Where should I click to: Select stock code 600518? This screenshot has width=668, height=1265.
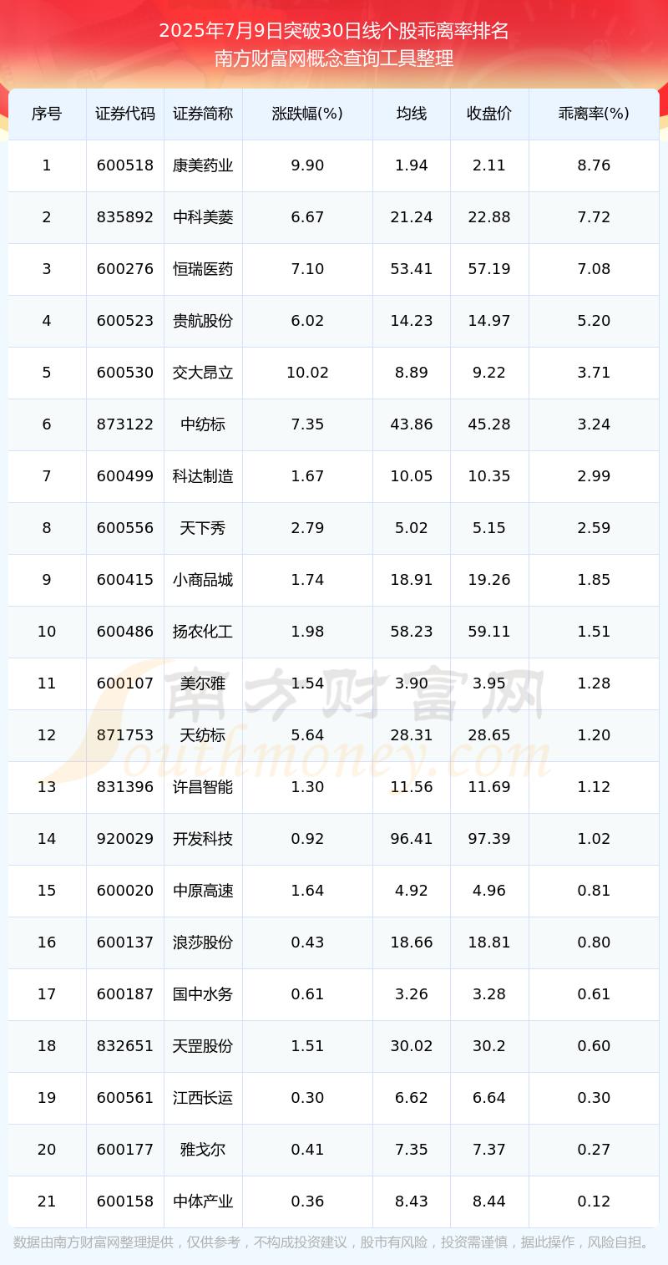[x=125, y=165]
